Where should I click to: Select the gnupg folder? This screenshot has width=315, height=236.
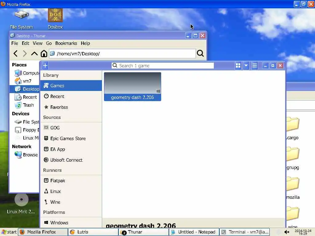(x=293, y=159)
